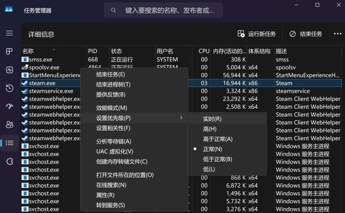Open the Processes page icon in sidebar
The width and height of the screenshot is (345, 213).
point(9,51)
